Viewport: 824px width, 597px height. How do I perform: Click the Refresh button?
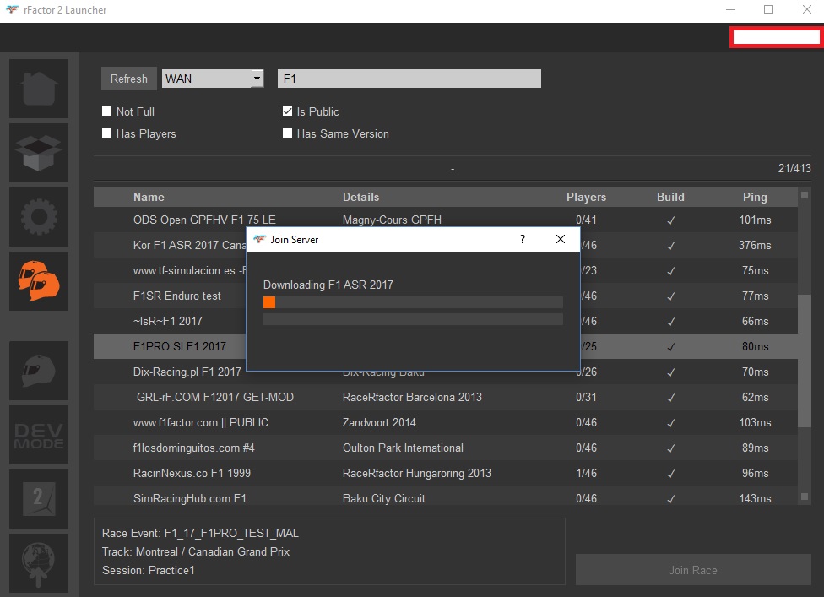(x=129, y=79)
